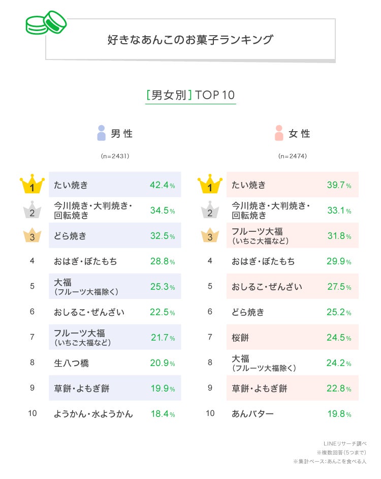This screenshot has height=479, width=381.
Task: Click the men's ようかん・水ようかん entry
Action: pyautogui.click(x=93, y=413)
